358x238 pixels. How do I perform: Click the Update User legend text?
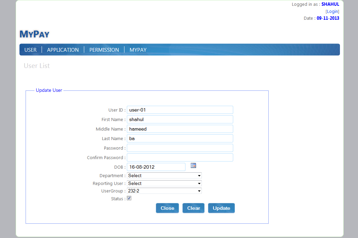(x=49, y=90)
